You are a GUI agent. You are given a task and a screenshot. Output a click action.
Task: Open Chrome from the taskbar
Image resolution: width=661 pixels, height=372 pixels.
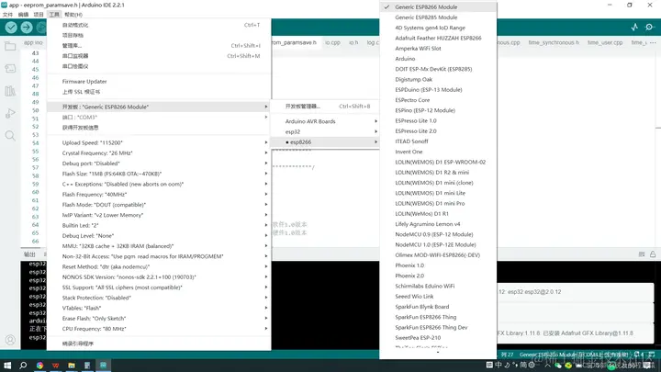tap(39, 366)
